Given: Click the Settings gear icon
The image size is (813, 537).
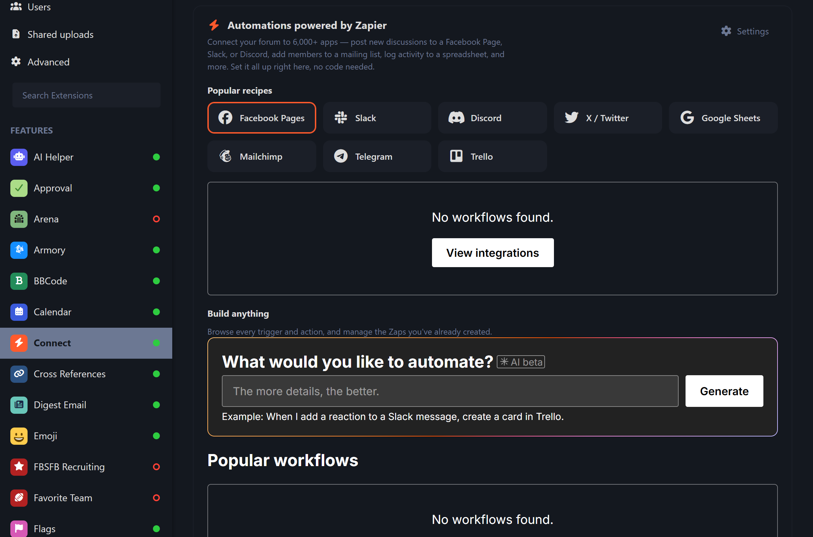Looking at the screenshot, I should click(x=726, y=31).
